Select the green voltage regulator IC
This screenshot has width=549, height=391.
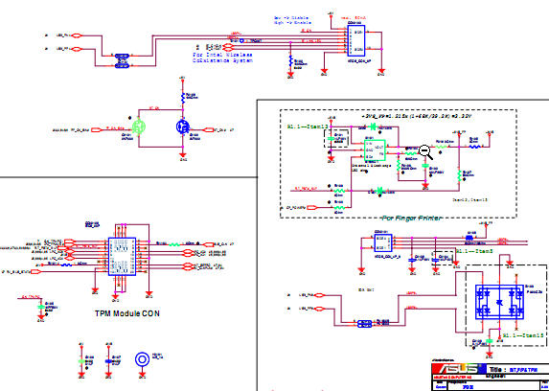click(x=375, y=150)
